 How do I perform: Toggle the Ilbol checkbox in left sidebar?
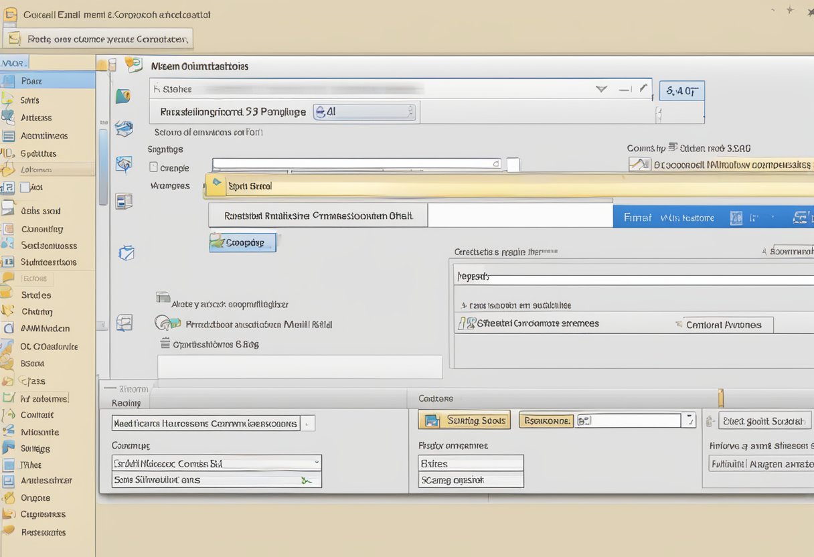[25, 188]
